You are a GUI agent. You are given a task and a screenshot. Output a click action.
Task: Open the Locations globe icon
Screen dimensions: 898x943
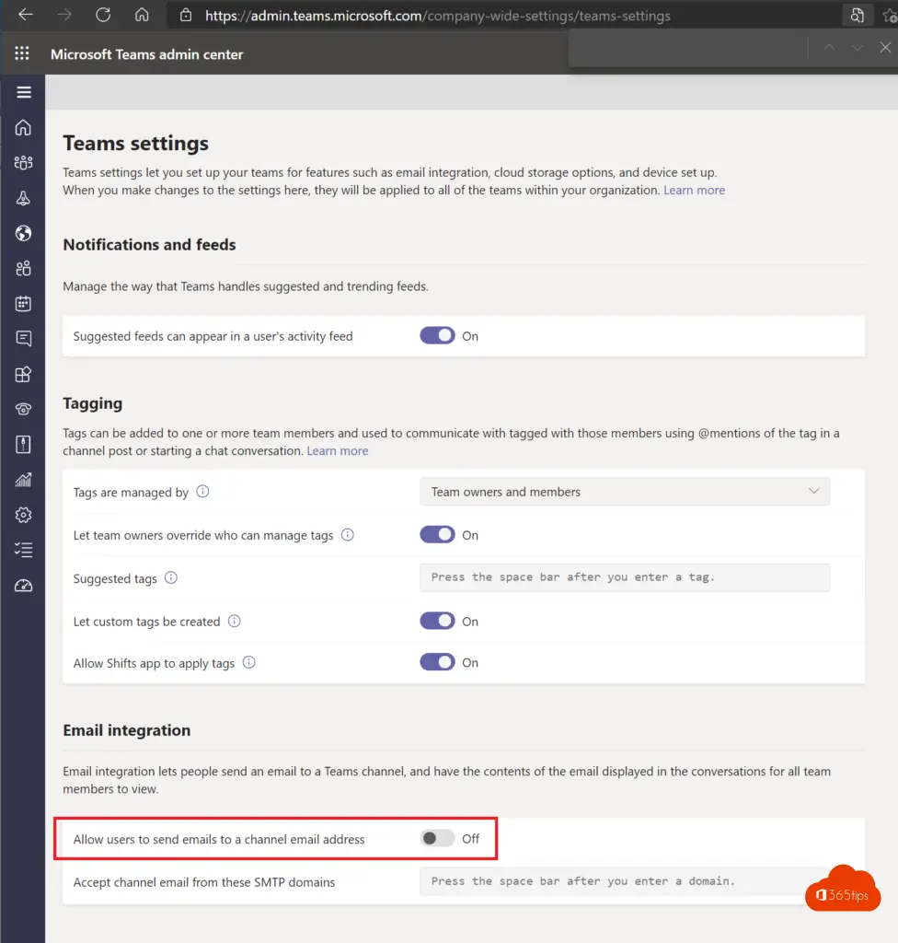click(23, 233)
